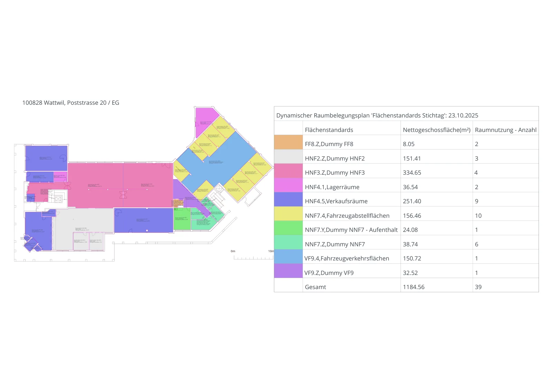This screenshot has height=390, width=552.
Task: Select the pink HNF3.Z legend color swatch
Action: point(288,171)
